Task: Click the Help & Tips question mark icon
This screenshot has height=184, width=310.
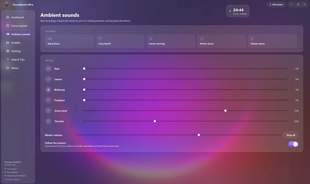Action: [x=8, y=60]
